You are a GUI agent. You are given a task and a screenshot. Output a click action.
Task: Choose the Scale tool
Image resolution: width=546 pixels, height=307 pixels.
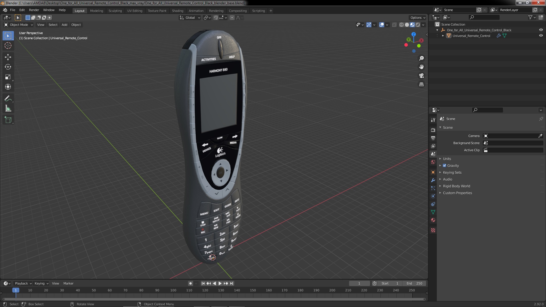coord(8,77)
